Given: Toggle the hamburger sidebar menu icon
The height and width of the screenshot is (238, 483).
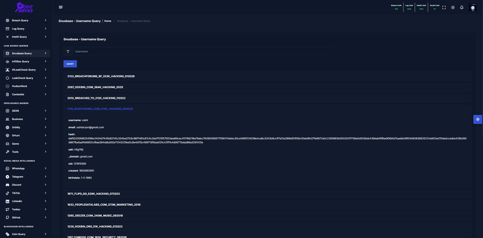Looking at the screenshot, I should [61, 7].
